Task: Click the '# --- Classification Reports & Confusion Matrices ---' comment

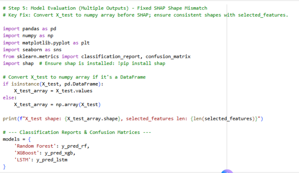Action: click(x=77, y=132)
